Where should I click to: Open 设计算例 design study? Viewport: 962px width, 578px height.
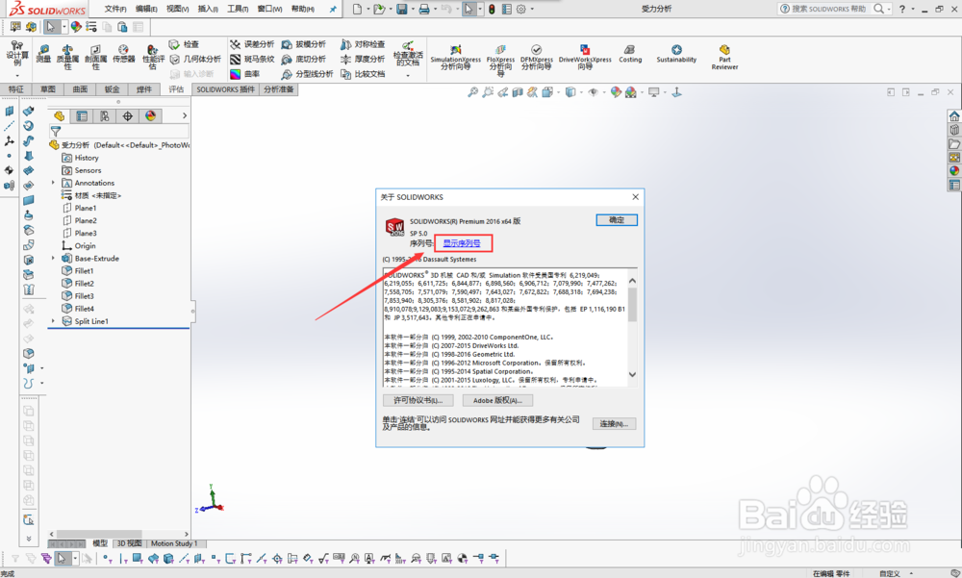coord(17,54)
